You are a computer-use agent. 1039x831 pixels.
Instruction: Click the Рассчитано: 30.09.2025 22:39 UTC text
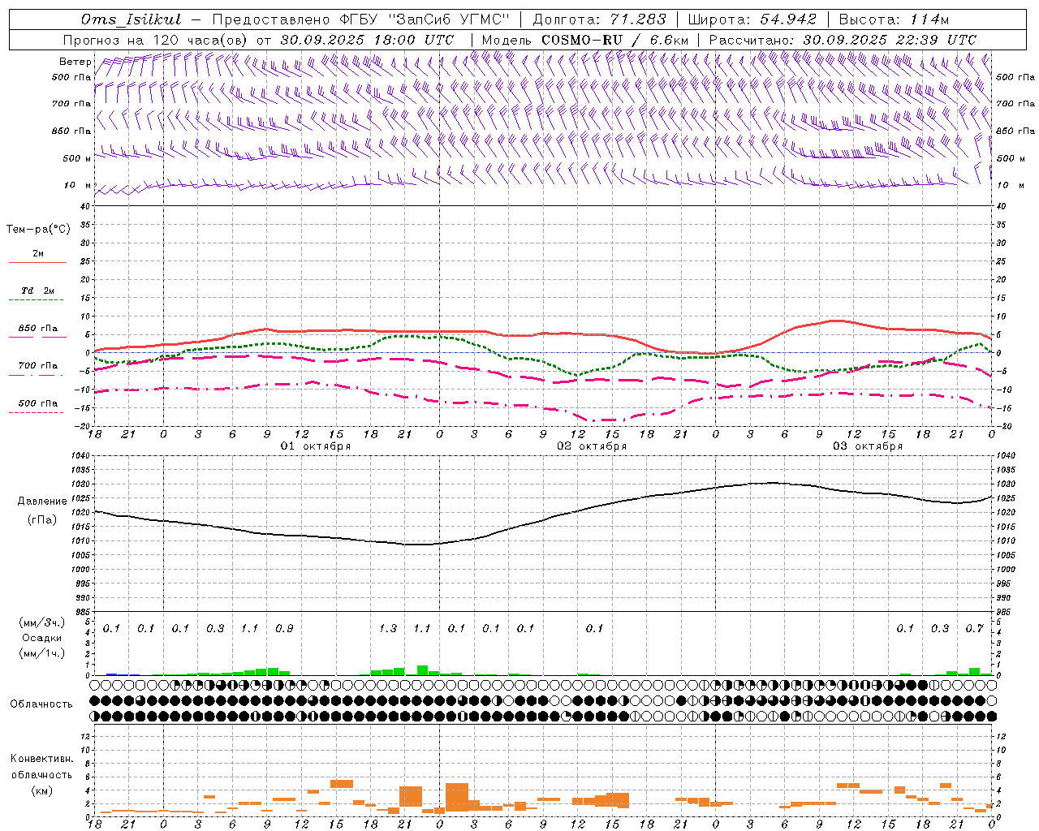843,40
